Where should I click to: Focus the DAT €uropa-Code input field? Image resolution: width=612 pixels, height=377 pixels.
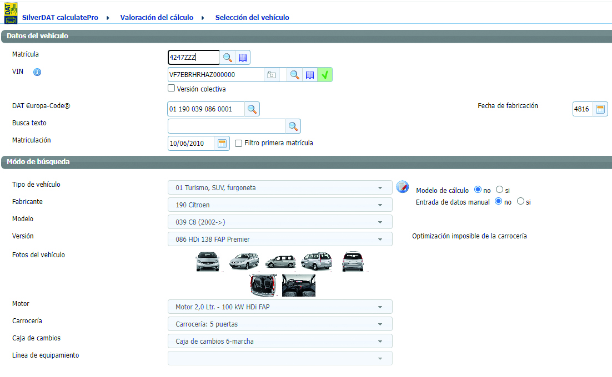pos(206,109)
